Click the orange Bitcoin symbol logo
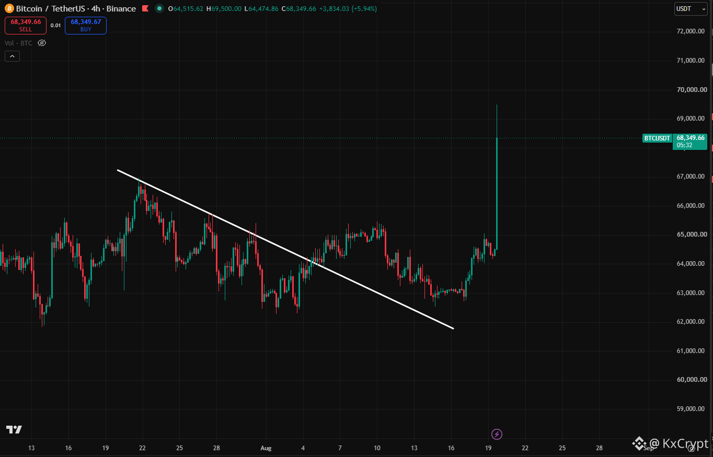This screenshot has height=457, width=713. tap(9, 9)
